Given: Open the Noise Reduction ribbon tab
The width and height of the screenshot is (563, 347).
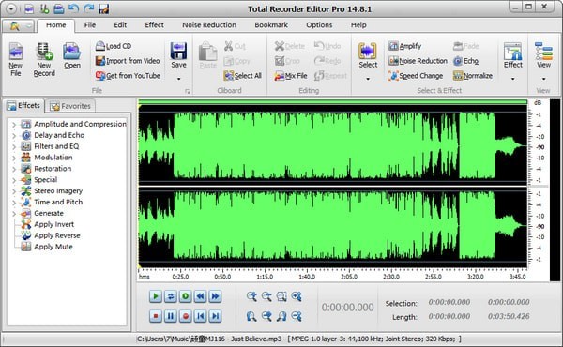Looking at the screenshot, I should [x=209, y=25].
